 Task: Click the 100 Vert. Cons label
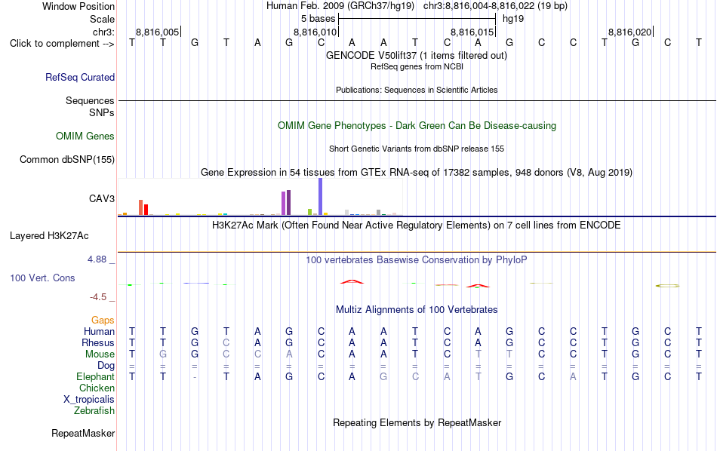(x=42, y=278)
